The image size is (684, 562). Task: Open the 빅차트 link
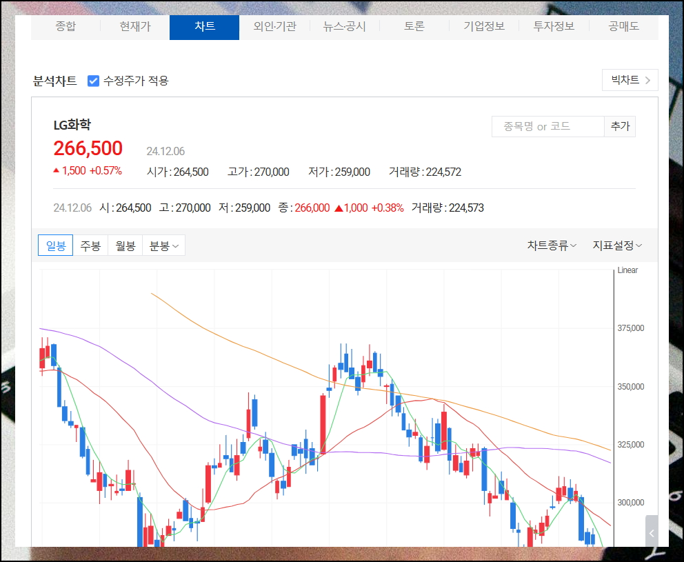click(x=630, y=80)
